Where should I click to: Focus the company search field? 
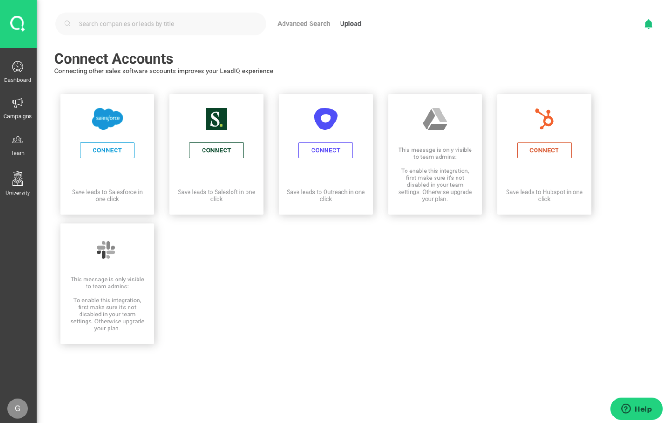(x=160, y=24)
